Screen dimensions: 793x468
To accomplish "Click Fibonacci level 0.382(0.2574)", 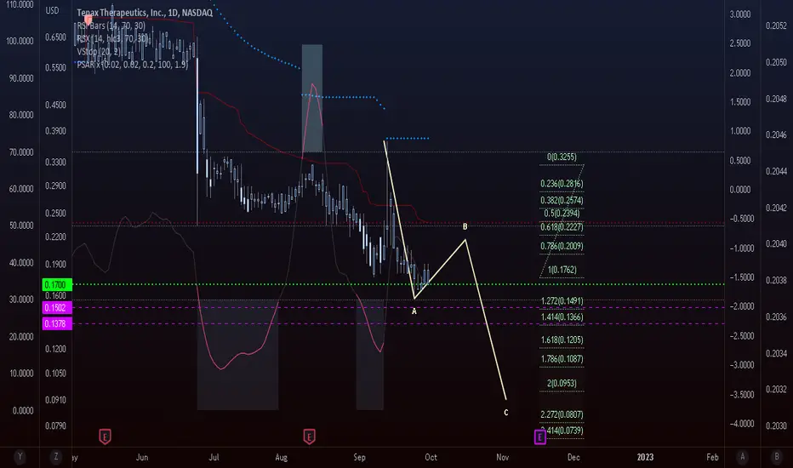I will click(x=562, y=200).
